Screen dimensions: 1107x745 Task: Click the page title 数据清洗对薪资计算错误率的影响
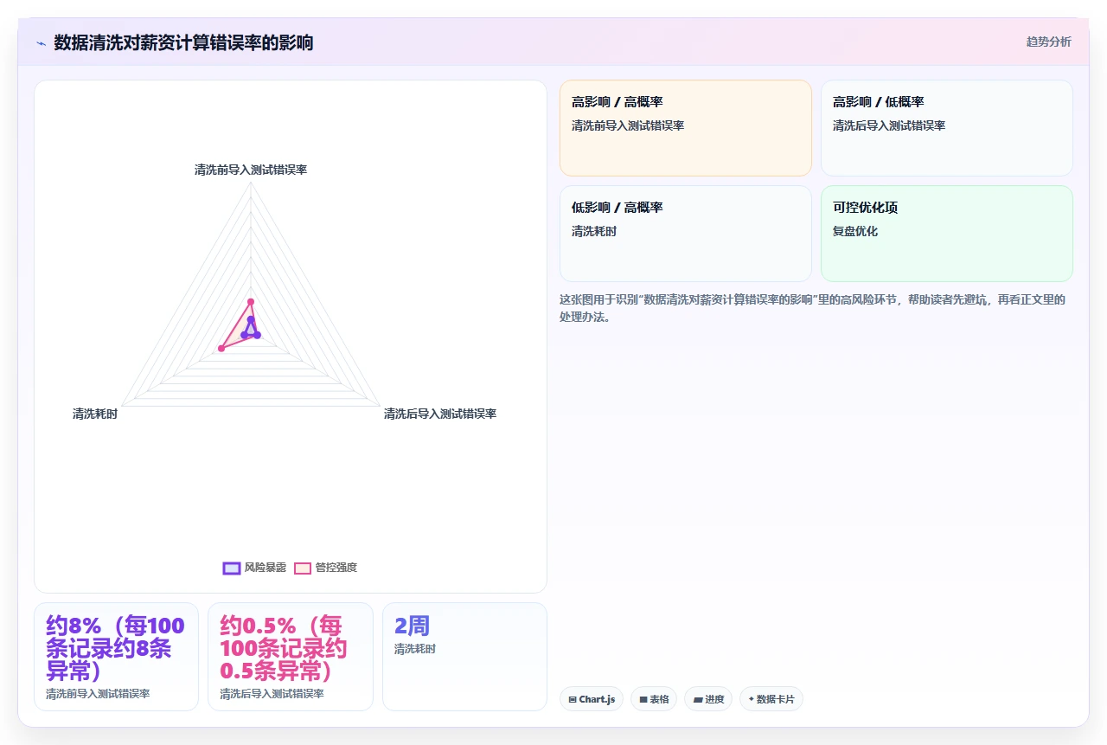(x=183, y=42)
